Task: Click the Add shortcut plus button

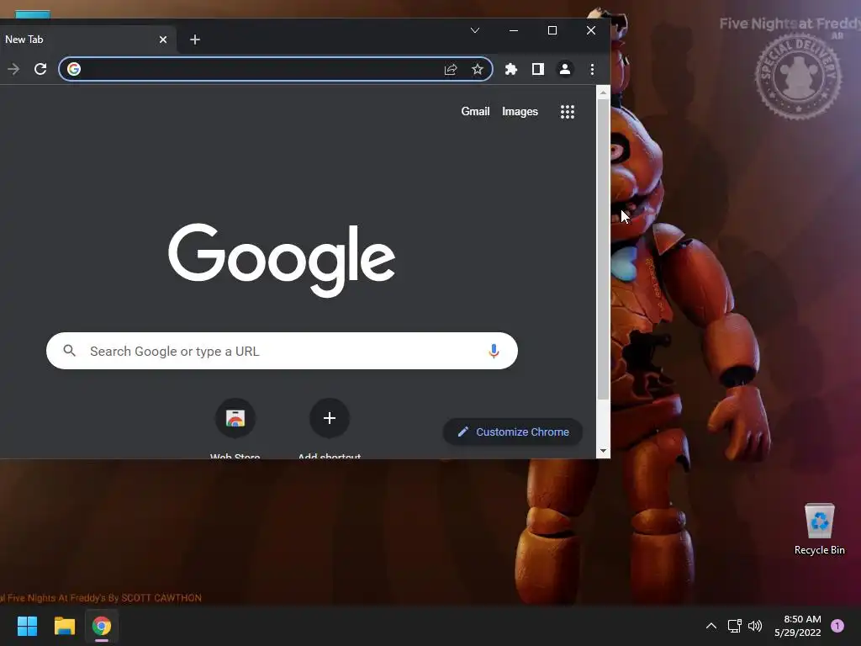Action: point(330,419)
